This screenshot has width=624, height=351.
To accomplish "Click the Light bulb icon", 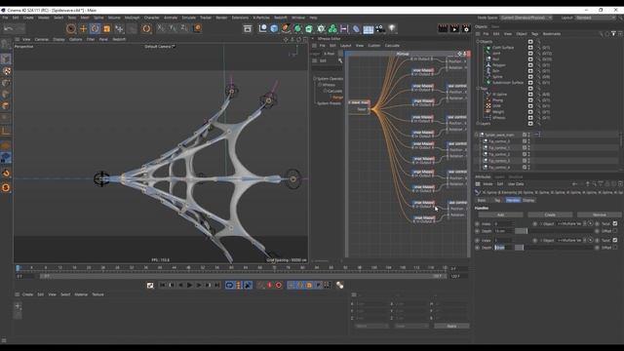I will (392, 28).
